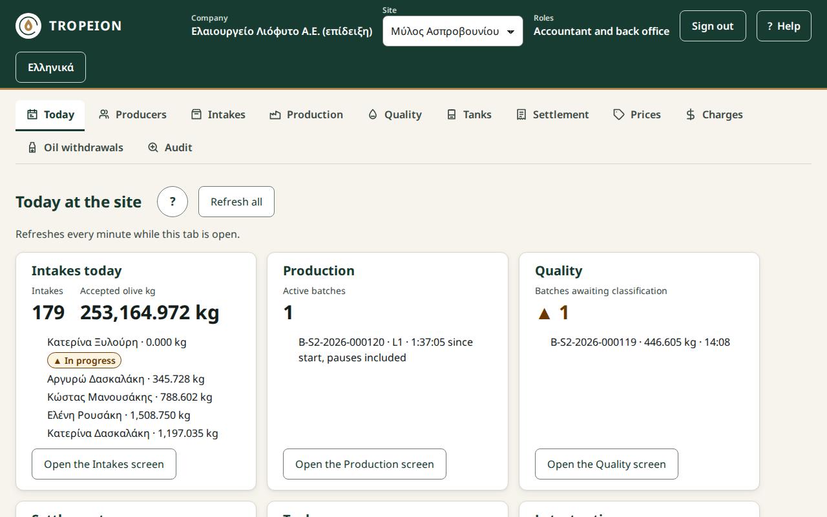Click the box icon beside Intakes
The width and height of the screenshot is (827, 517).
tap(196, 114)
